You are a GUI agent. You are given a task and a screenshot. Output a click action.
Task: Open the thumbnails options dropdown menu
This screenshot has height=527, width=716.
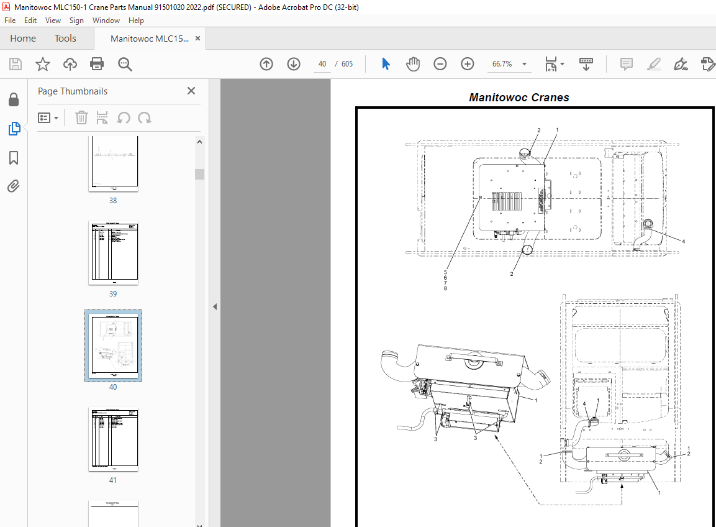click(x=48, y=118)
